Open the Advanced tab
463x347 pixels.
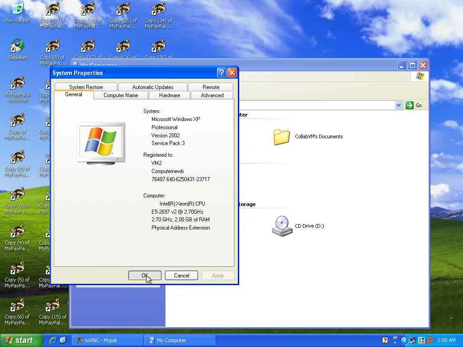(212, 95)
